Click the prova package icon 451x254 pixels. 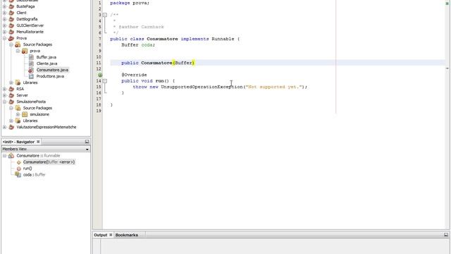pyautogui.click(x=25, y=51)
